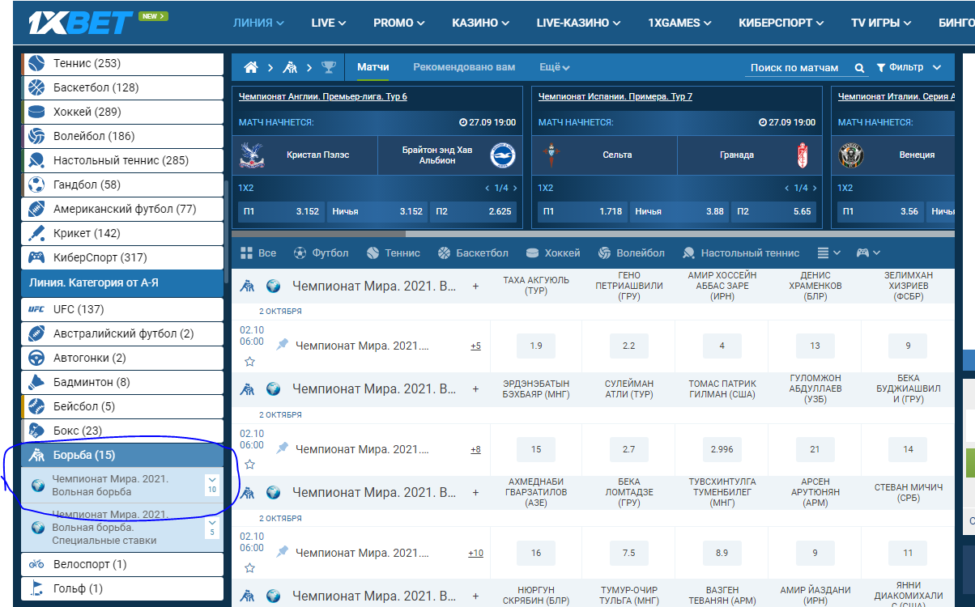
Task: Switch to the Матчи tab
Action: pos(373,67)
